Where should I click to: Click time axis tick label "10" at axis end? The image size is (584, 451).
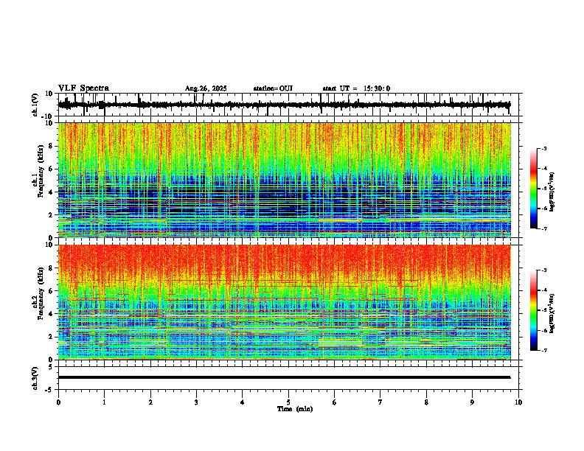coord(518,402)
